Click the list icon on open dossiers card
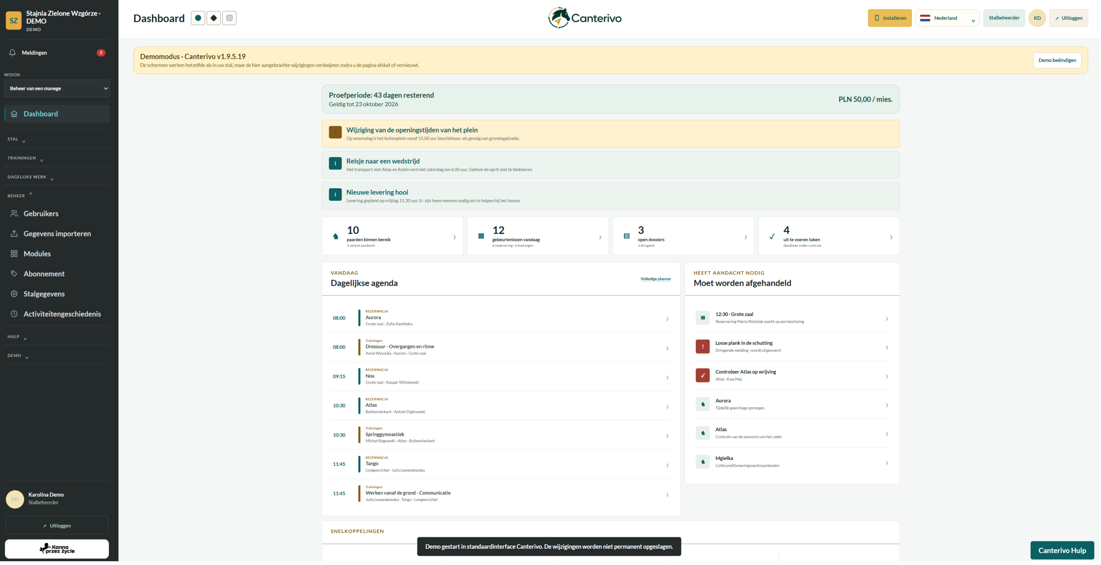1101x565 pixels. 627,237
